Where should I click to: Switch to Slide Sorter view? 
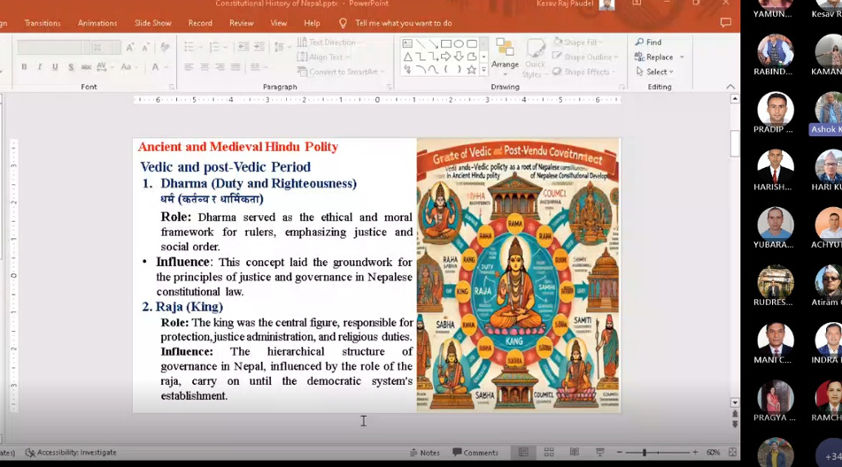(549, 452)
